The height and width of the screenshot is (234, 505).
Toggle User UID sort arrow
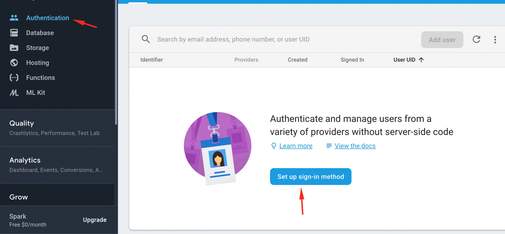[x=421, y=60]
